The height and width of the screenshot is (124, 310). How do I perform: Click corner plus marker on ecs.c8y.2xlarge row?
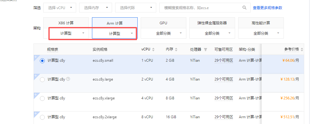pos(36,114)
